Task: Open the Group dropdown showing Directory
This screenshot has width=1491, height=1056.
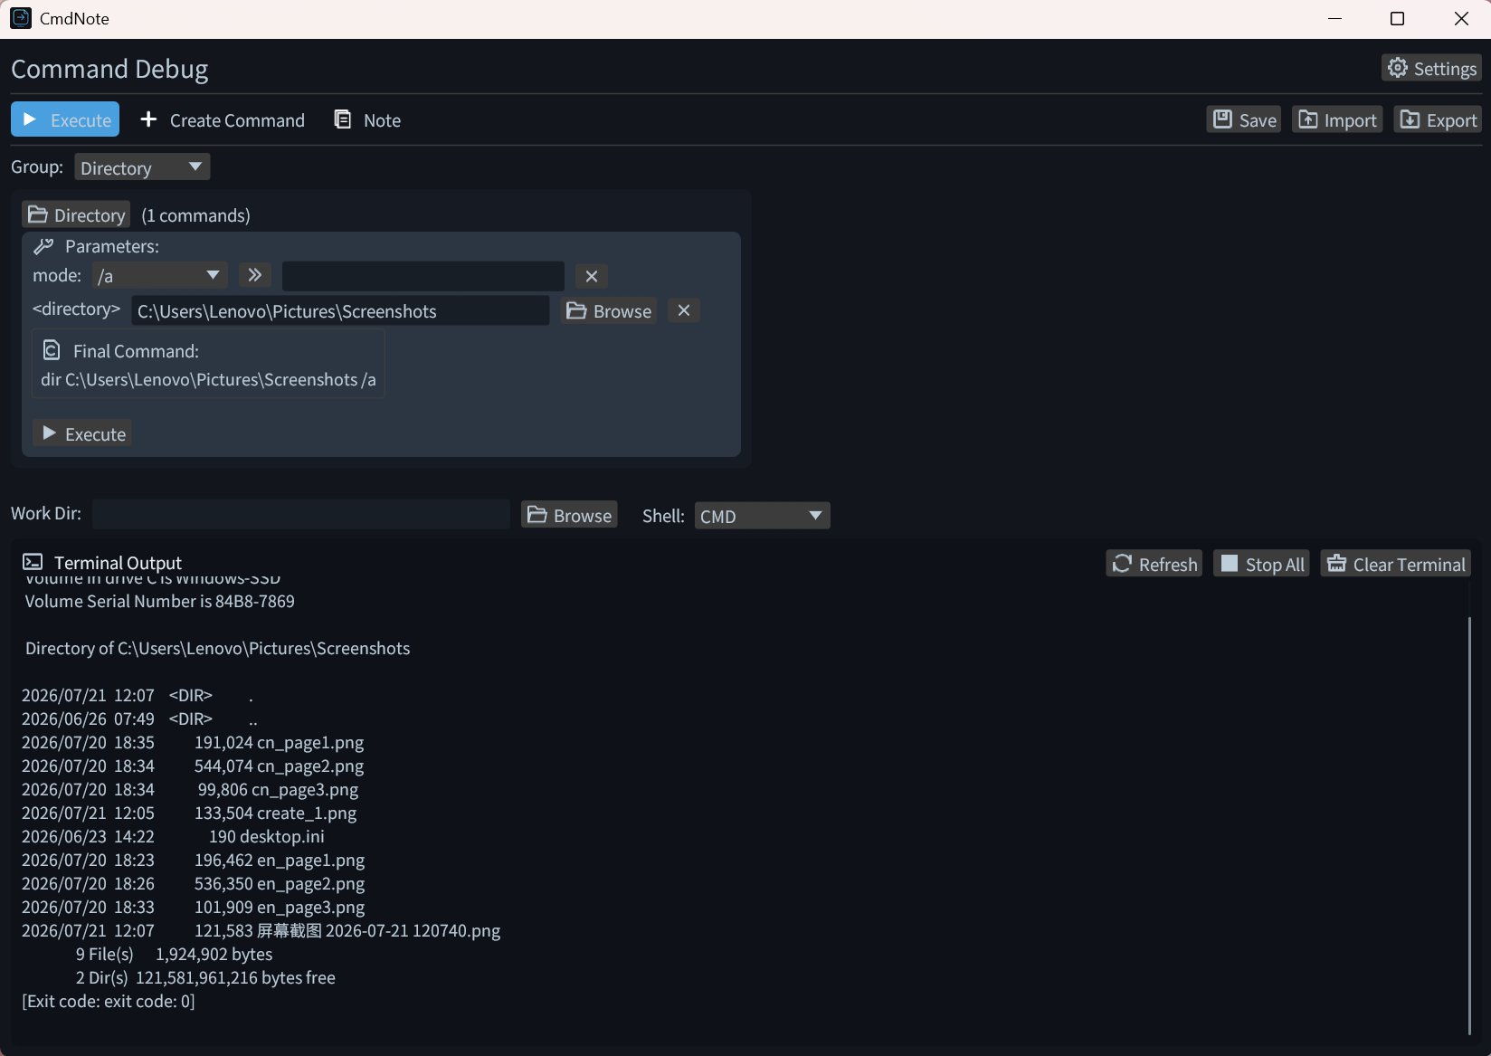Action: 142,167
